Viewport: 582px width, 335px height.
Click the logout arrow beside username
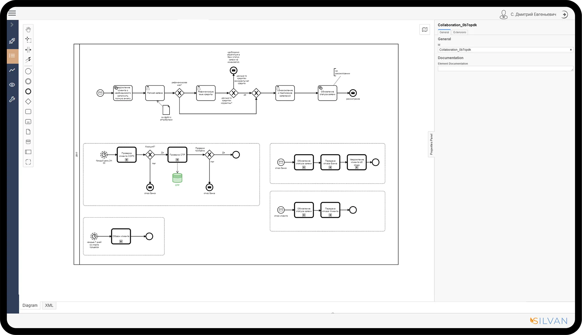(564, 15)
